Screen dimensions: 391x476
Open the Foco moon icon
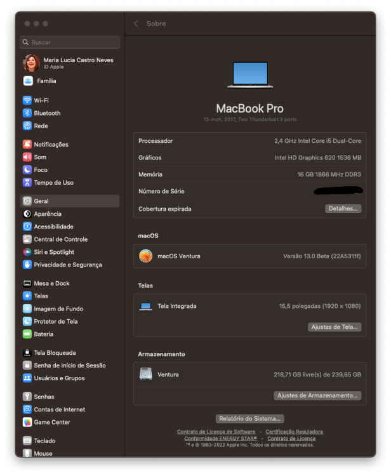coord(27,169)
